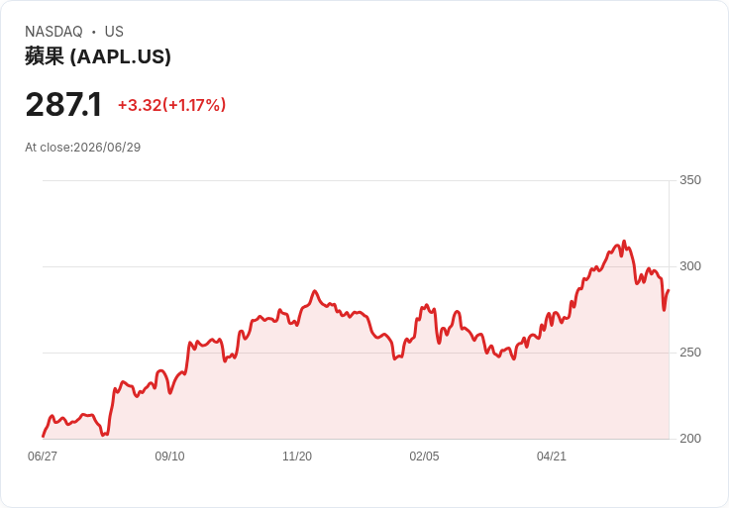Click the At close:2026/06/29 timestamp

(83, 148)
